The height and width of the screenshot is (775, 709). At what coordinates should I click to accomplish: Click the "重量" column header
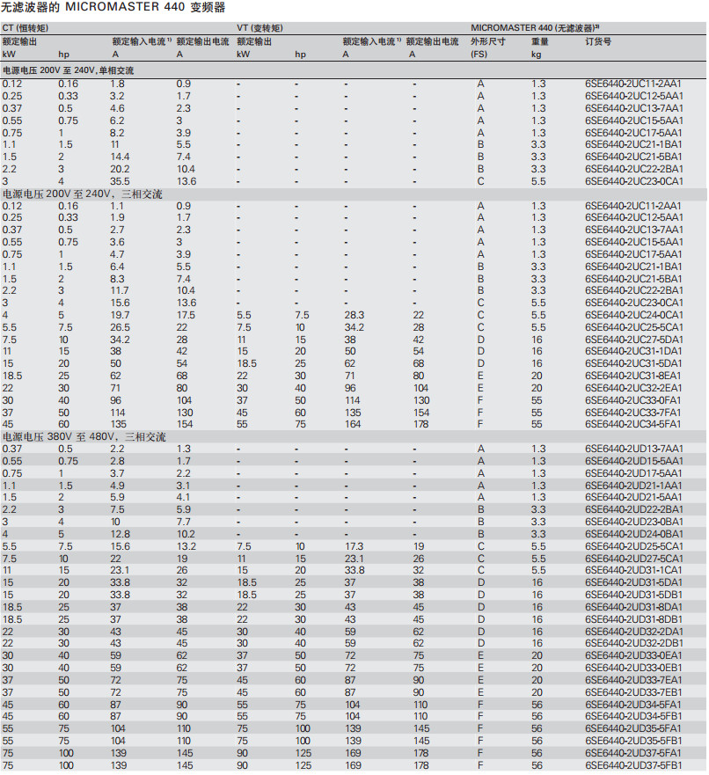pos(540,41)
